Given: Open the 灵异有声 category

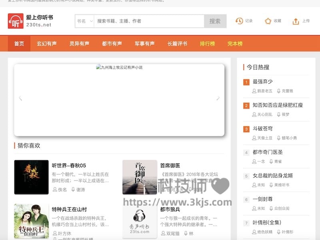Looking at the screenshot, I should pos(79,44).
